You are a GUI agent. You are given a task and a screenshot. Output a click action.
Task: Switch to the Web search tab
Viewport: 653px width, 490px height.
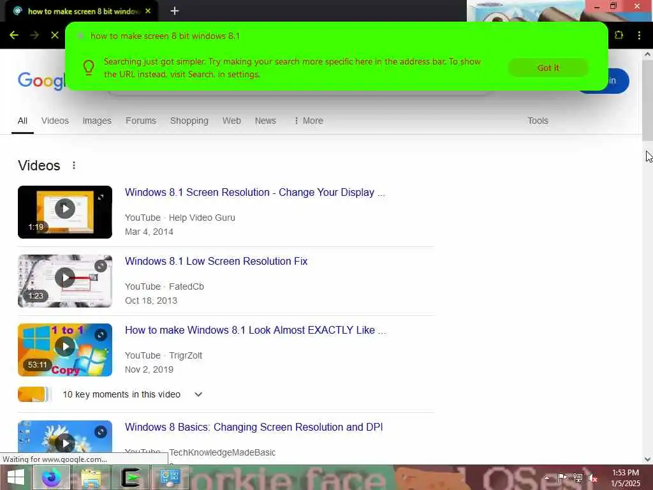point(231,121)
